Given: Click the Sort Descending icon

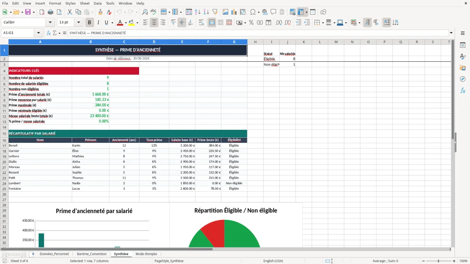Looking at the screenshot, I should pos(206,12).
